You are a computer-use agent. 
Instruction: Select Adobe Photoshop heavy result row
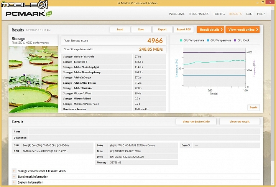click(113, 72)
